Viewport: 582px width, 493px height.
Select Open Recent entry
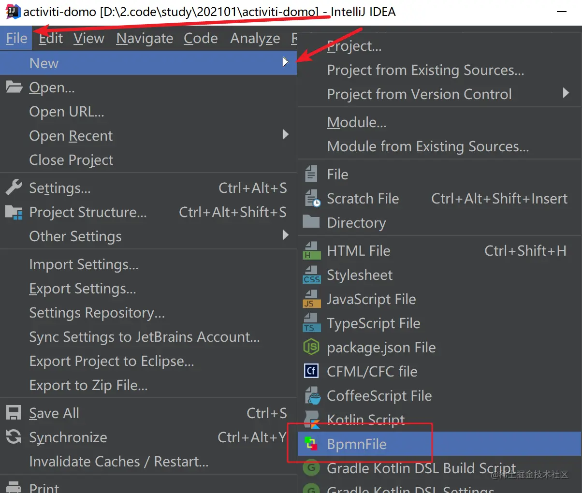148,136
